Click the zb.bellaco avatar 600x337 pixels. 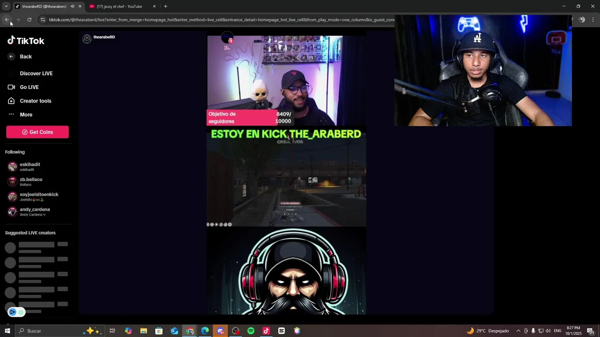[x=13, y=182]
